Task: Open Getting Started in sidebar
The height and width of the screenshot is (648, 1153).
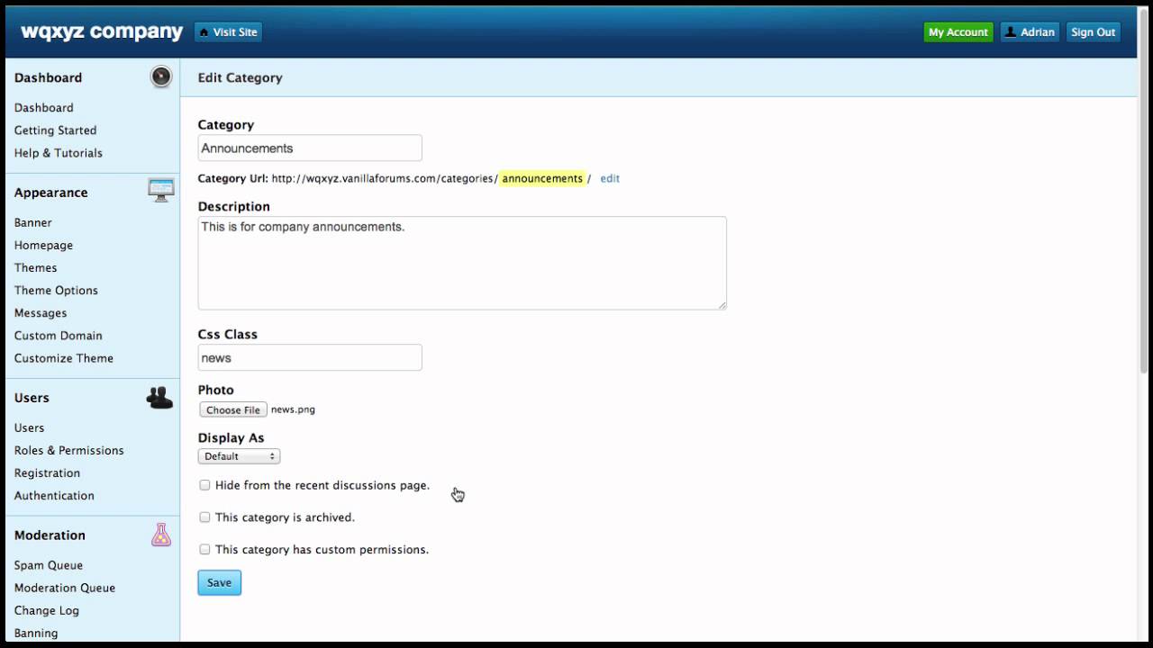Action: (x=55, y=130)
